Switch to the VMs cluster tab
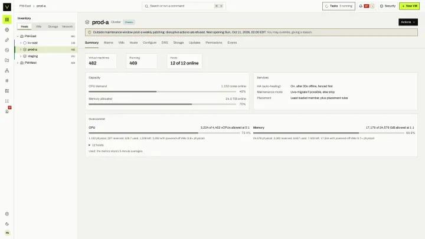The width and height of the screenshot is (425, 239). [122, 42]
